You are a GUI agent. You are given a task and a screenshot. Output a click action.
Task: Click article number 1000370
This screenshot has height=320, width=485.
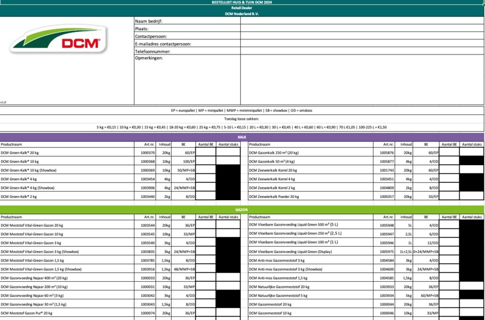(x=147, y=152)
